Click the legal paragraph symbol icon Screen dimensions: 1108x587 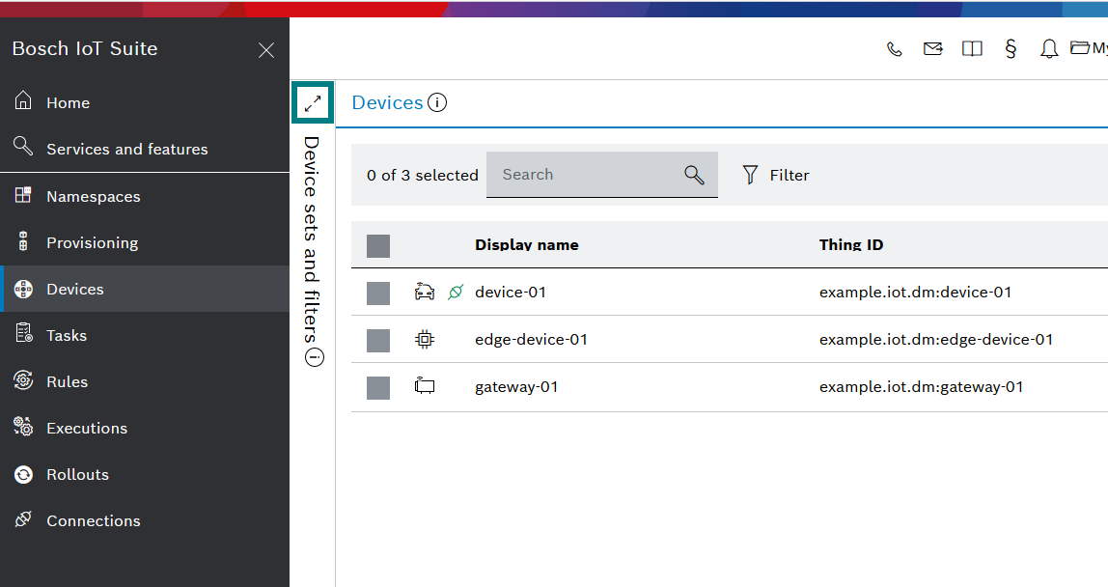pos(1011,49)
